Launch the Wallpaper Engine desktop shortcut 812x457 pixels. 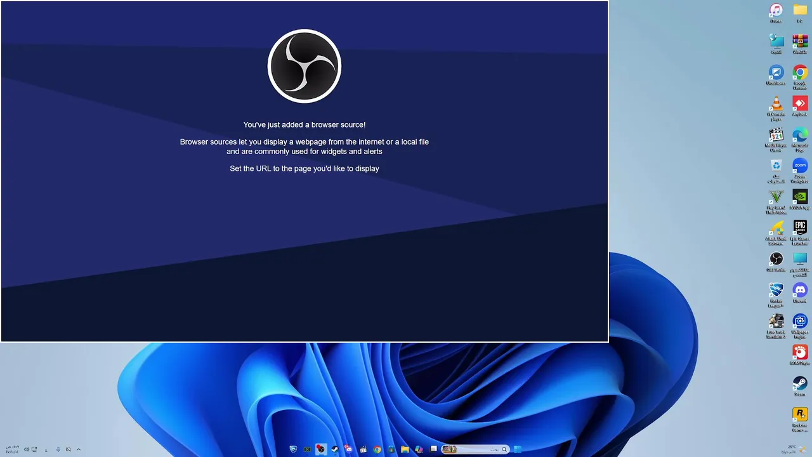[x=800, y=326]
